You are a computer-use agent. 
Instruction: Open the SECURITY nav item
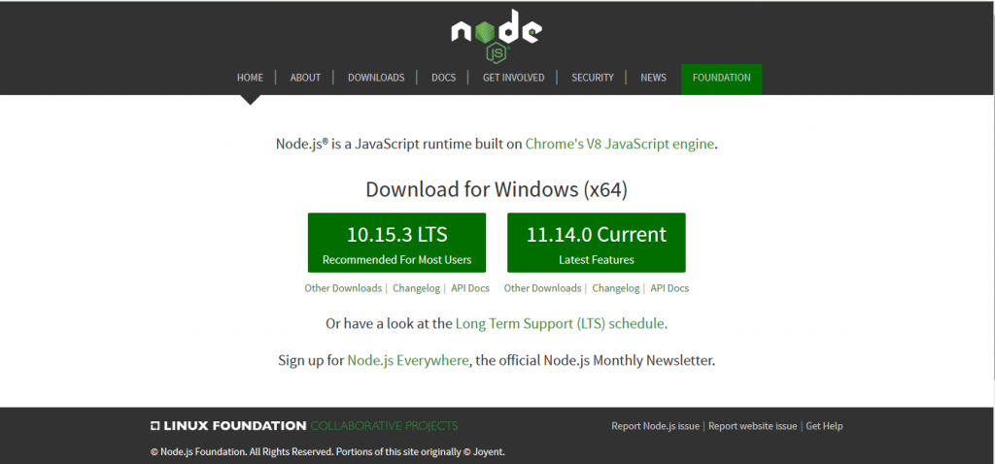point(593,78)
